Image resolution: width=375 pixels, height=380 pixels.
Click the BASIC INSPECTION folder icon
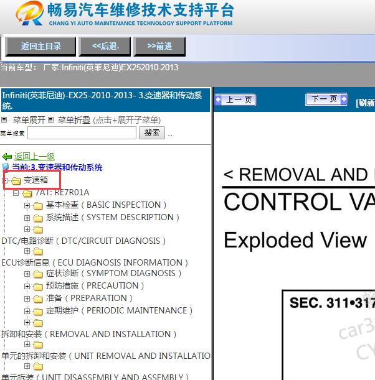pos(38,206)
